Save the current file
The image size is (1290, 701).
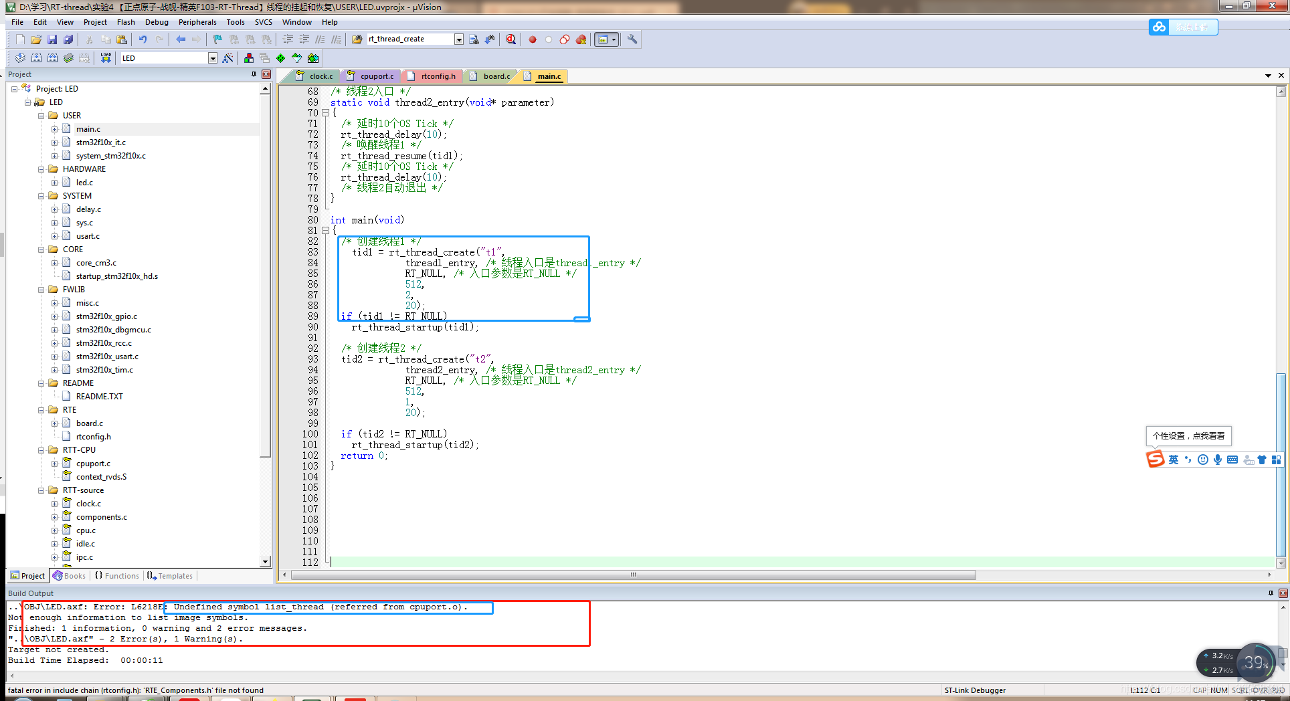pos(52,39)
